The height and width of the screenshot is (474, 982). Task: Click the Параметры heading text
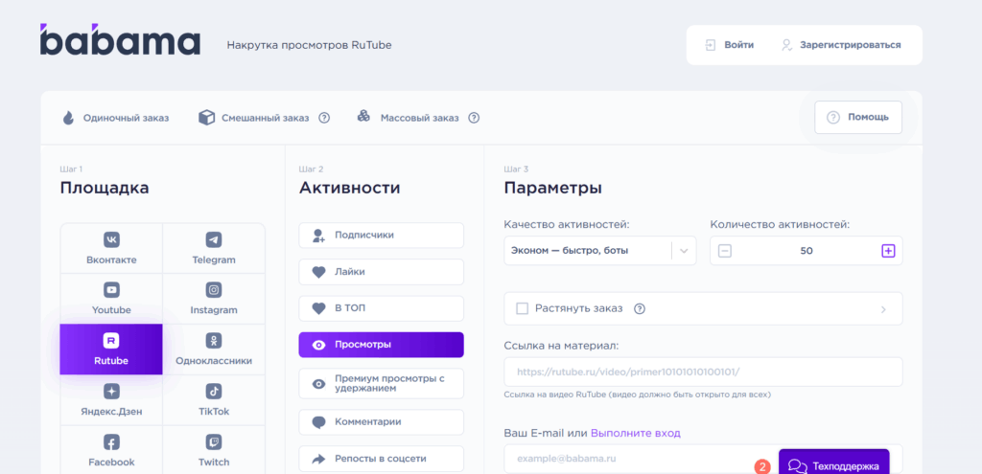553,189
